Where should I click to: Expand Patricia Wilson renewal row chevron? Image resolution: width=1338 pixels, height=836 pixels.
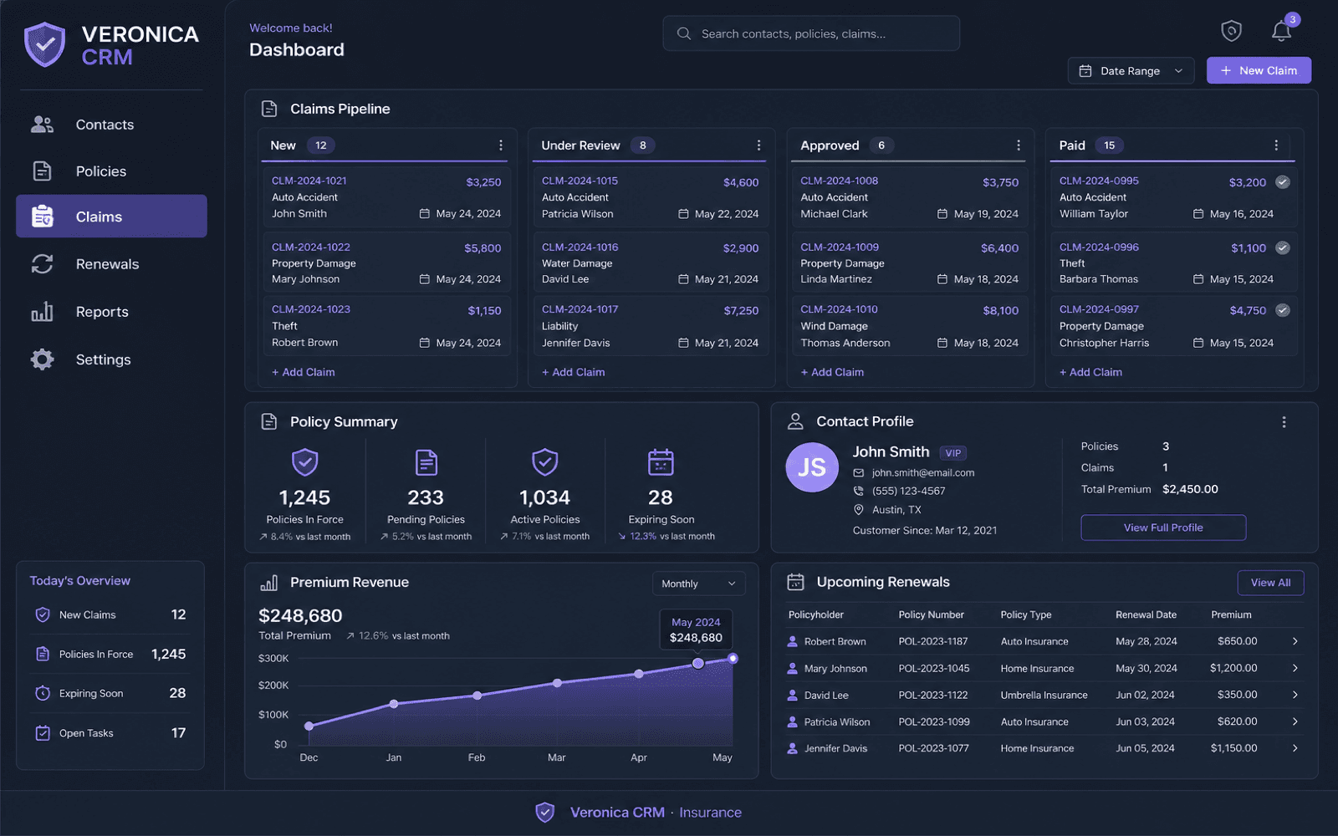[1295, 721]
